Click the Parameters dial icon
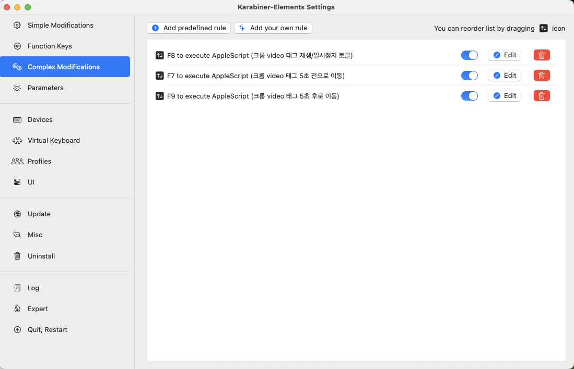Image resolution: width=574 pixels, height=369 pixels. pyautogui.click(x=17, y=88)
